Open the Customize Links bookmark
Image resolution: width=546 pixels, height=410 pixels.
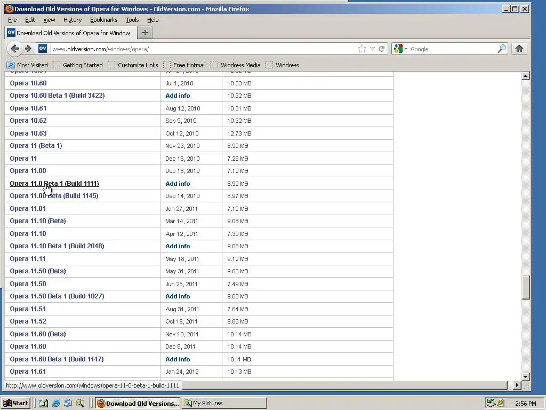(x=133, y=65)
